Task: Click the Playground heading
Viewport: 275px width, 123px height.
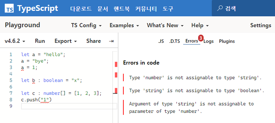Action: tap(23, 25)
